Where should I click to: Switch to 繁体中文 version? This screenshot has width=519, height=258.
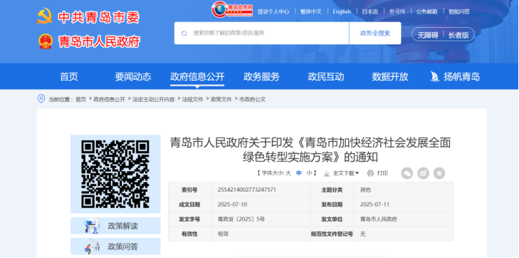point(311,11)
